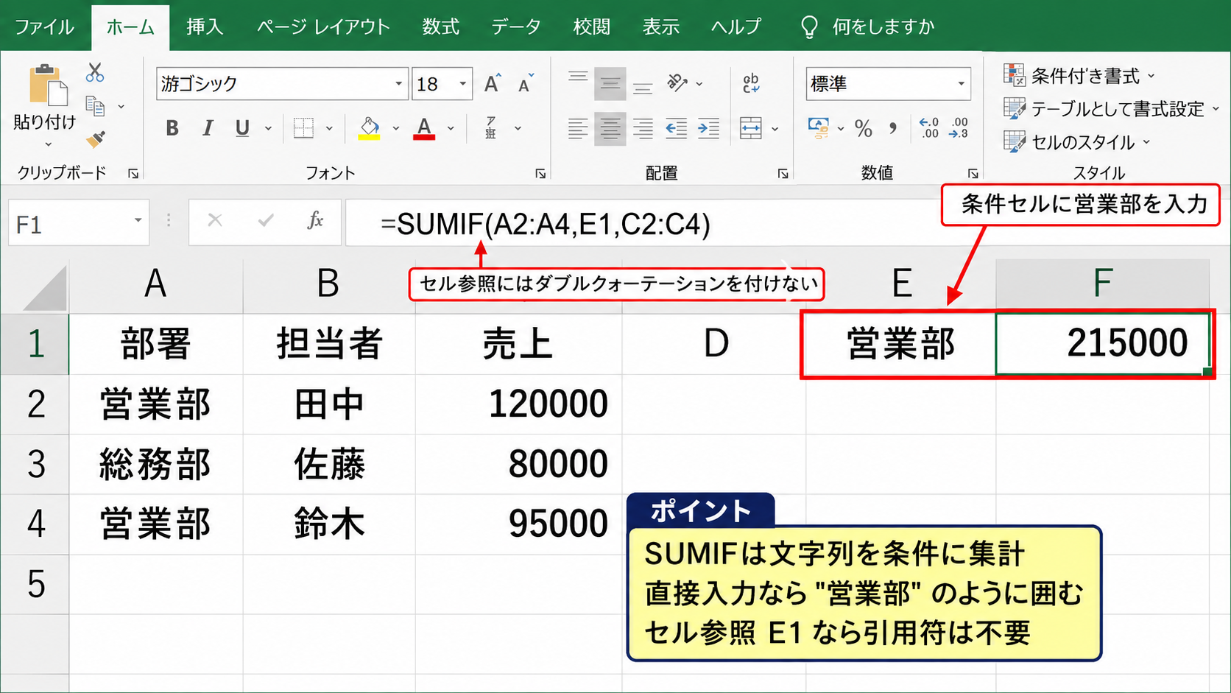Open the font name dropdown (游ゴシック)
The height and width of the screenshot is (693, 1231).
[x=398, y=84]
